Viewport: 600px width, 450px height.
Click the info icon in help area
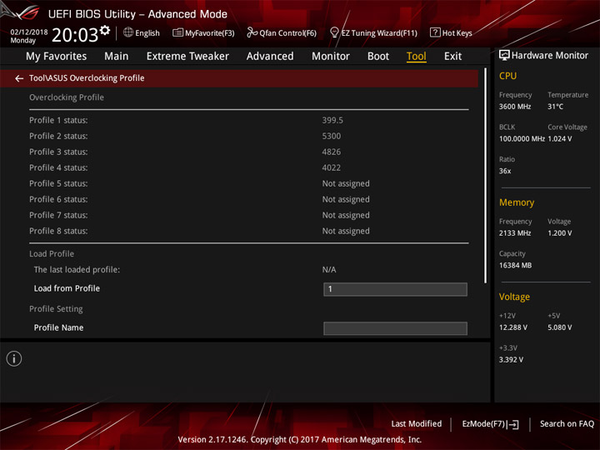pos(14,358)
